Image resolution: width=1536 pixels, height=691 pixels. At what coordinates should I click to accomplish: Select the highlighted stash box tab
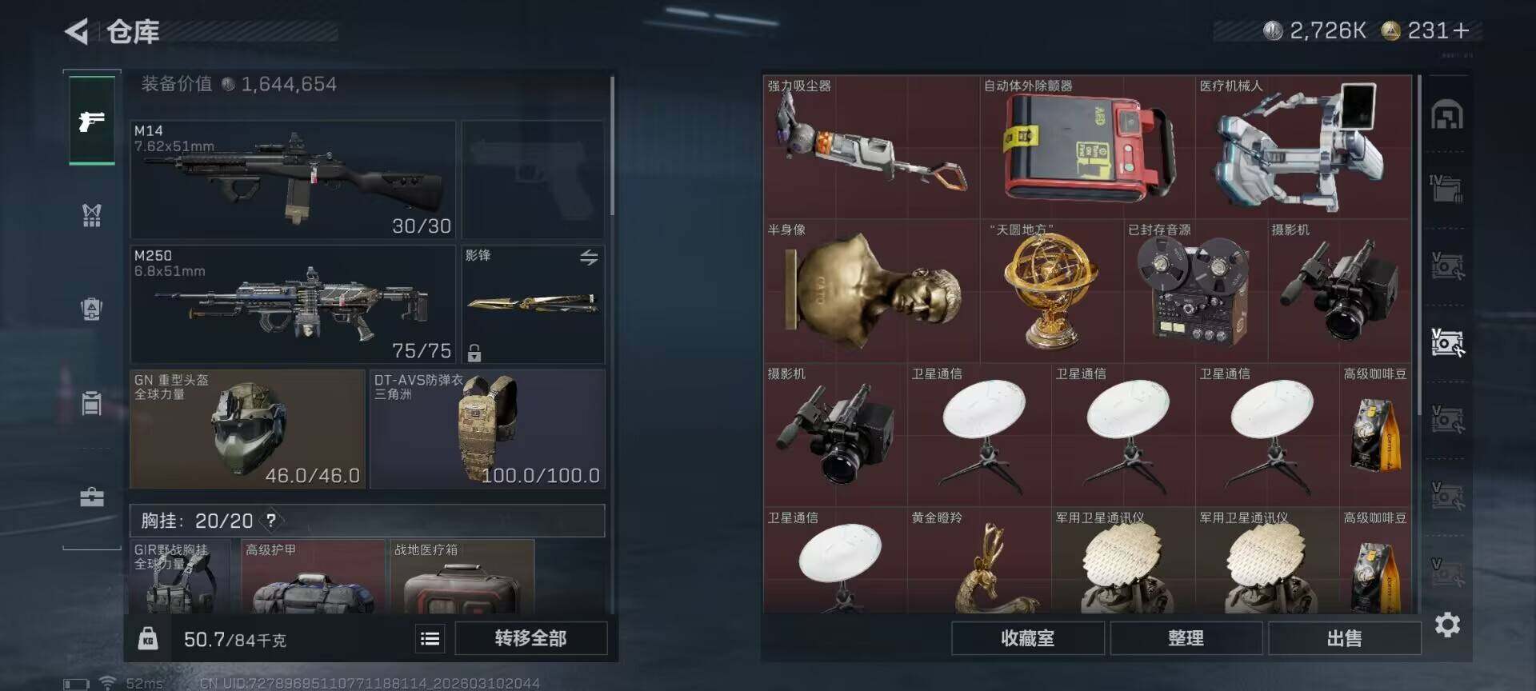pyautogui.click(x=1447, y=343)
